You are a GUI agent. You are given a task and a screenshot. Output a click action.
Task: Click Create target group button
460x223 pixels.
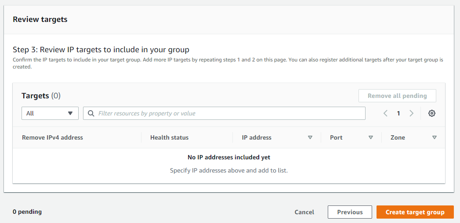415,212
